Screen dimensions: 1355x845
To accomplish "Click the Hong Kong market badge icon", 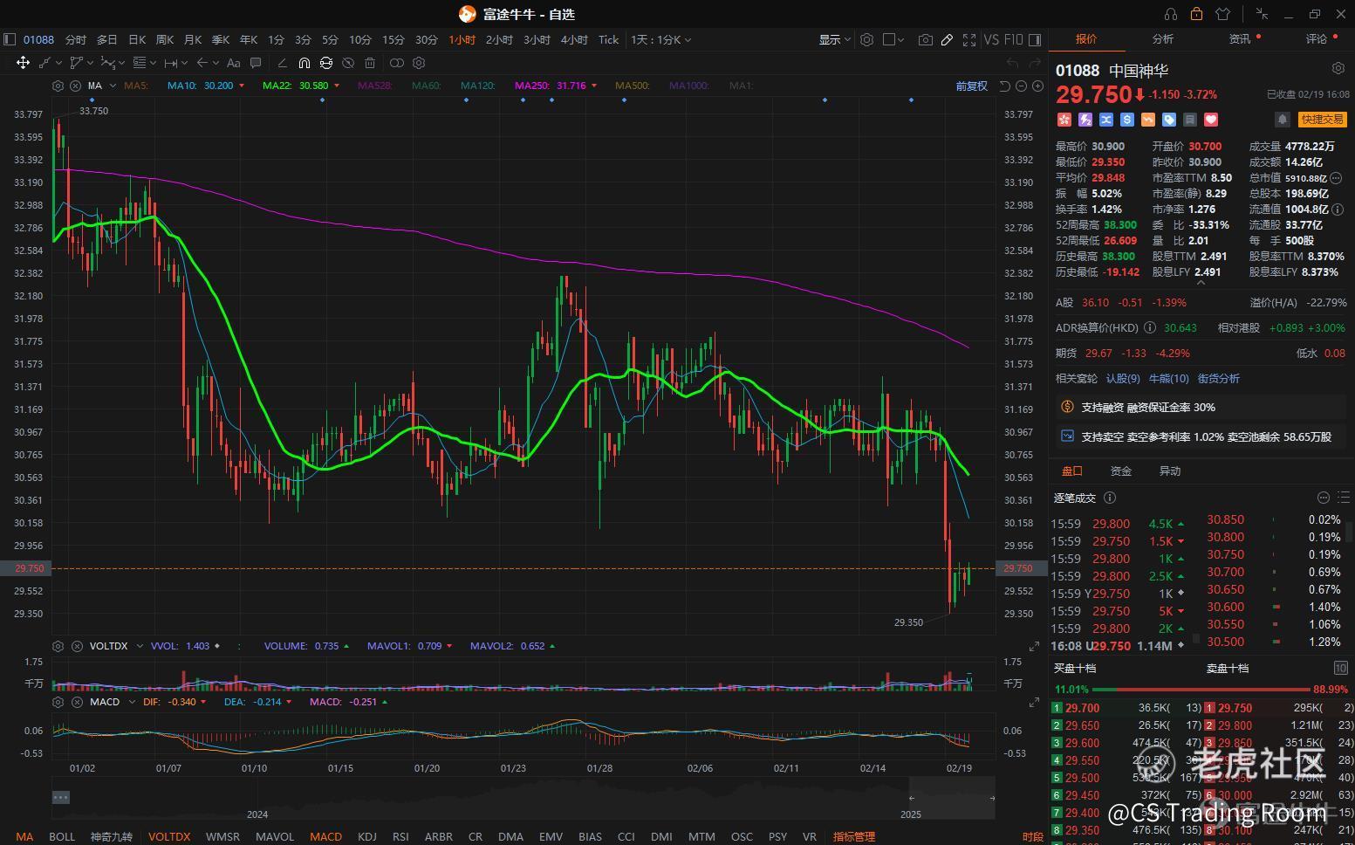I will [1064, 120].
